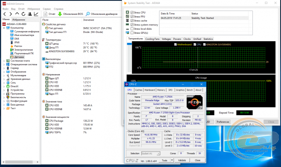
Task: Switch to Избранное tab in AIDA64
Action: click(18, 20)
